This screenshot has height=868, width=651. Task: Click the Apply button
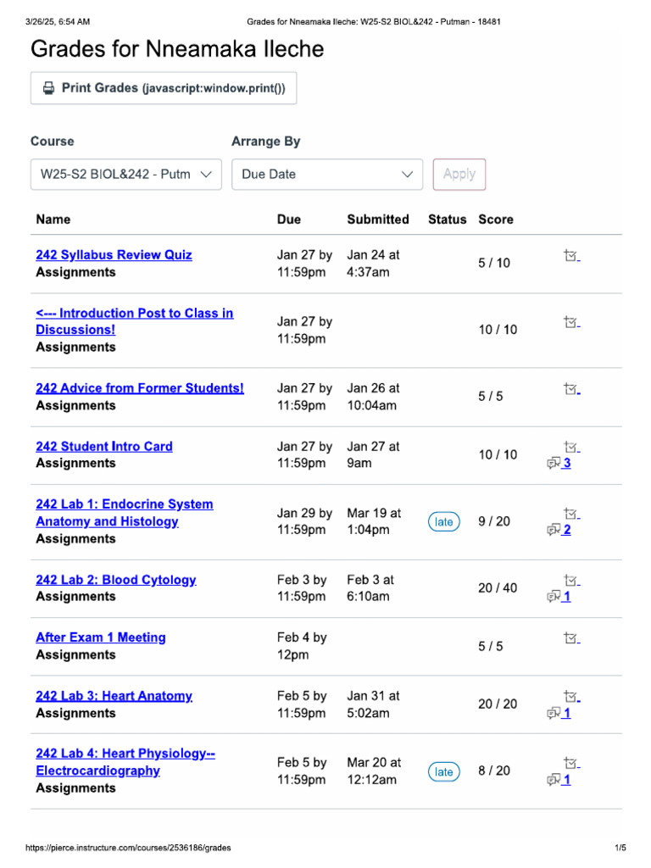point(459,175)
